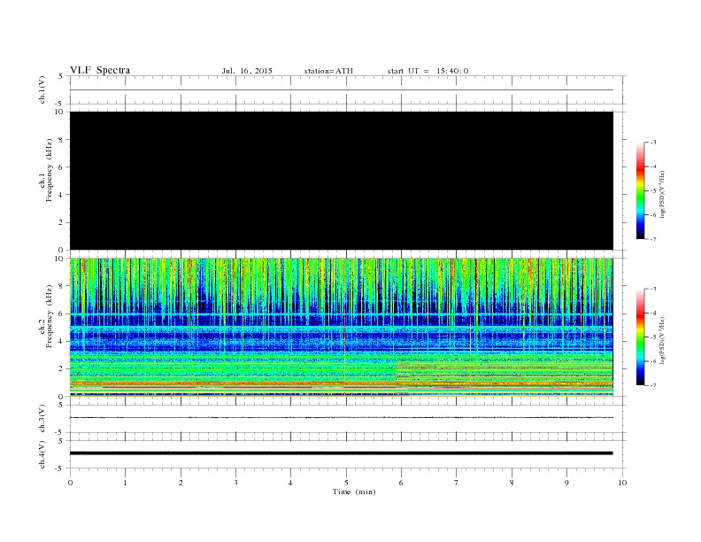The height and width of the screenshot is (542, 701).
Task: Click the "10" tick on the time axis
Action: point(622,483)
